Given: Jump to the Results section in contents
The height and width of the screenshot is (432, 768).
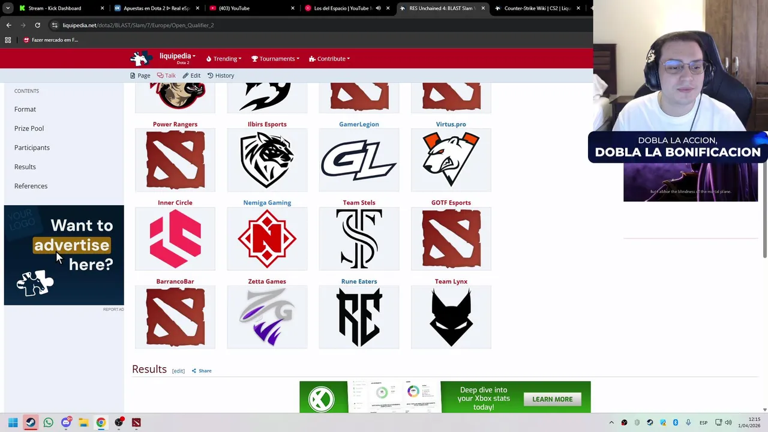Looking at the screenshot, I should (x=25, y=167).
